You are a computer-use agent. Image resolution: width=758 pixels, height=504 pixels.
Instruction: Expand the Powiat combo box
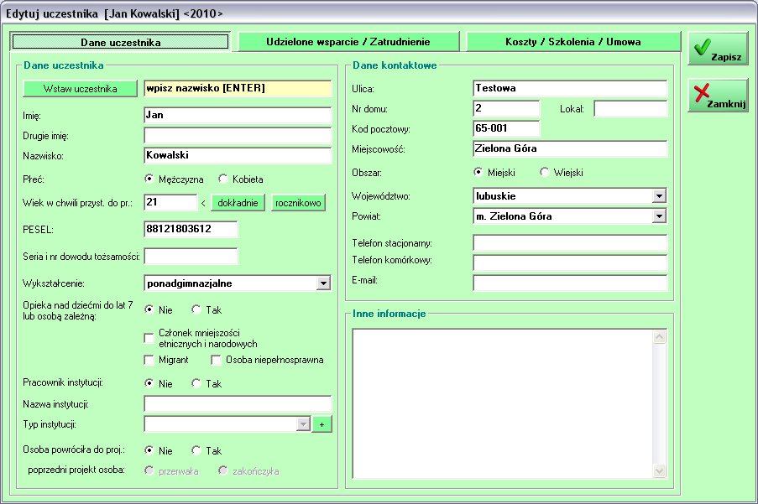tap(659, 216)
